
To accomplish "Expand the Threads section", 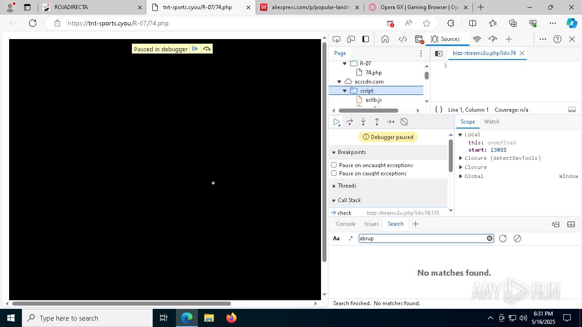I will pos(334,186).
